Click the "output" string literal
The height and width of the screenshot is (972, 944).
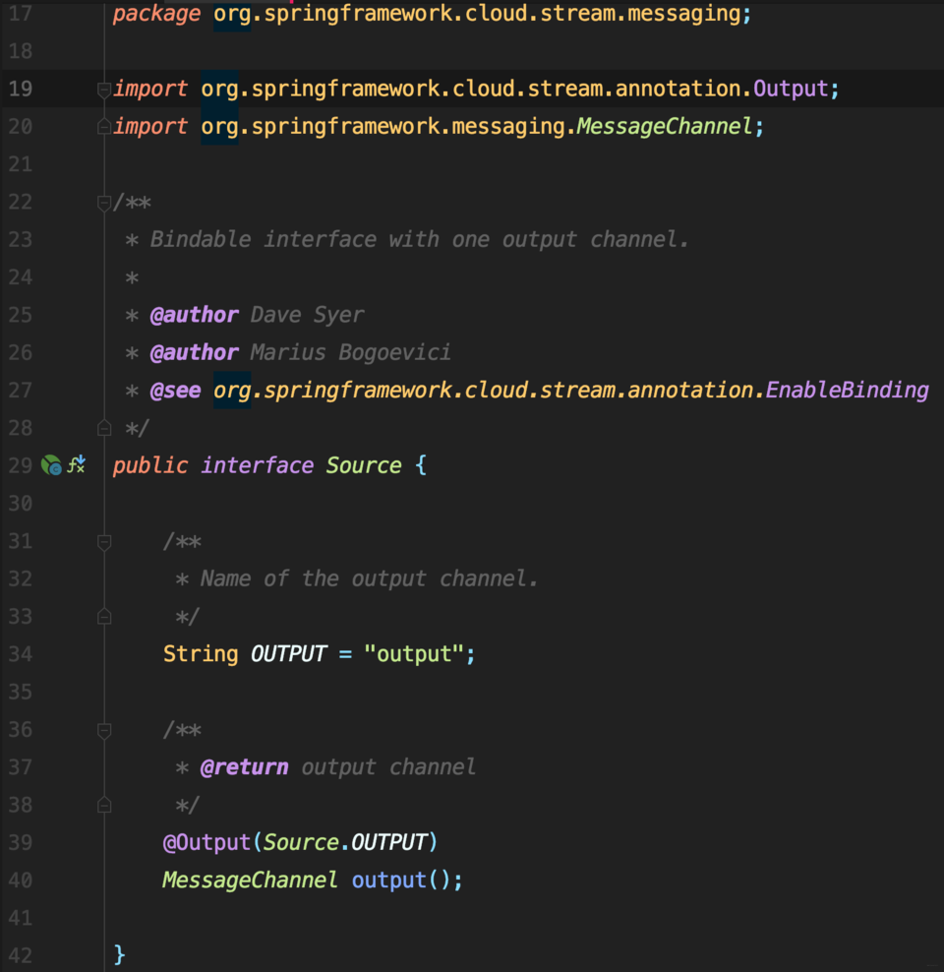414,654
